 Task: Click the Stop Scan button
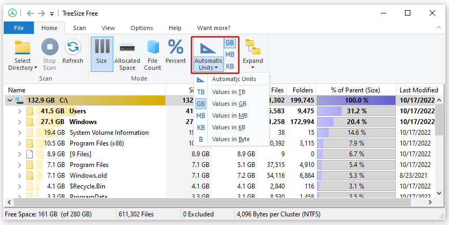(49, 55)
